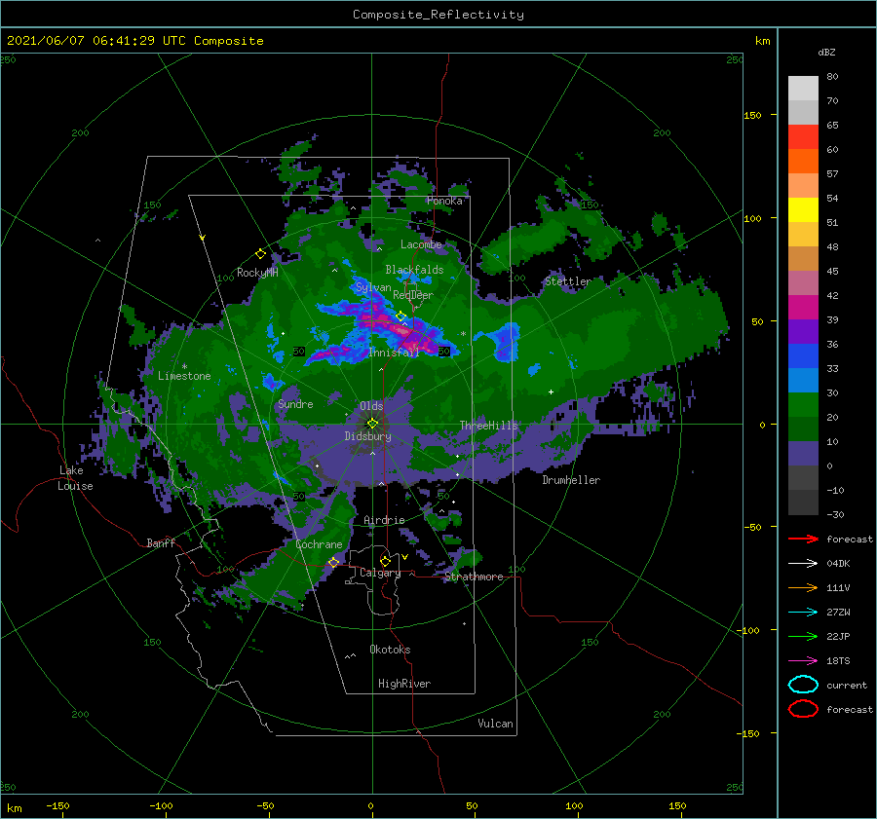Click the cyan 27ZW arrow in legend
The height and width of the screenshot is (819, 877).
click(x=803, y=613)
